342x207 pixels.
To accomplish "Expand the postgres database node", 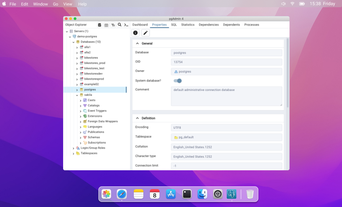I will [77, 90].
